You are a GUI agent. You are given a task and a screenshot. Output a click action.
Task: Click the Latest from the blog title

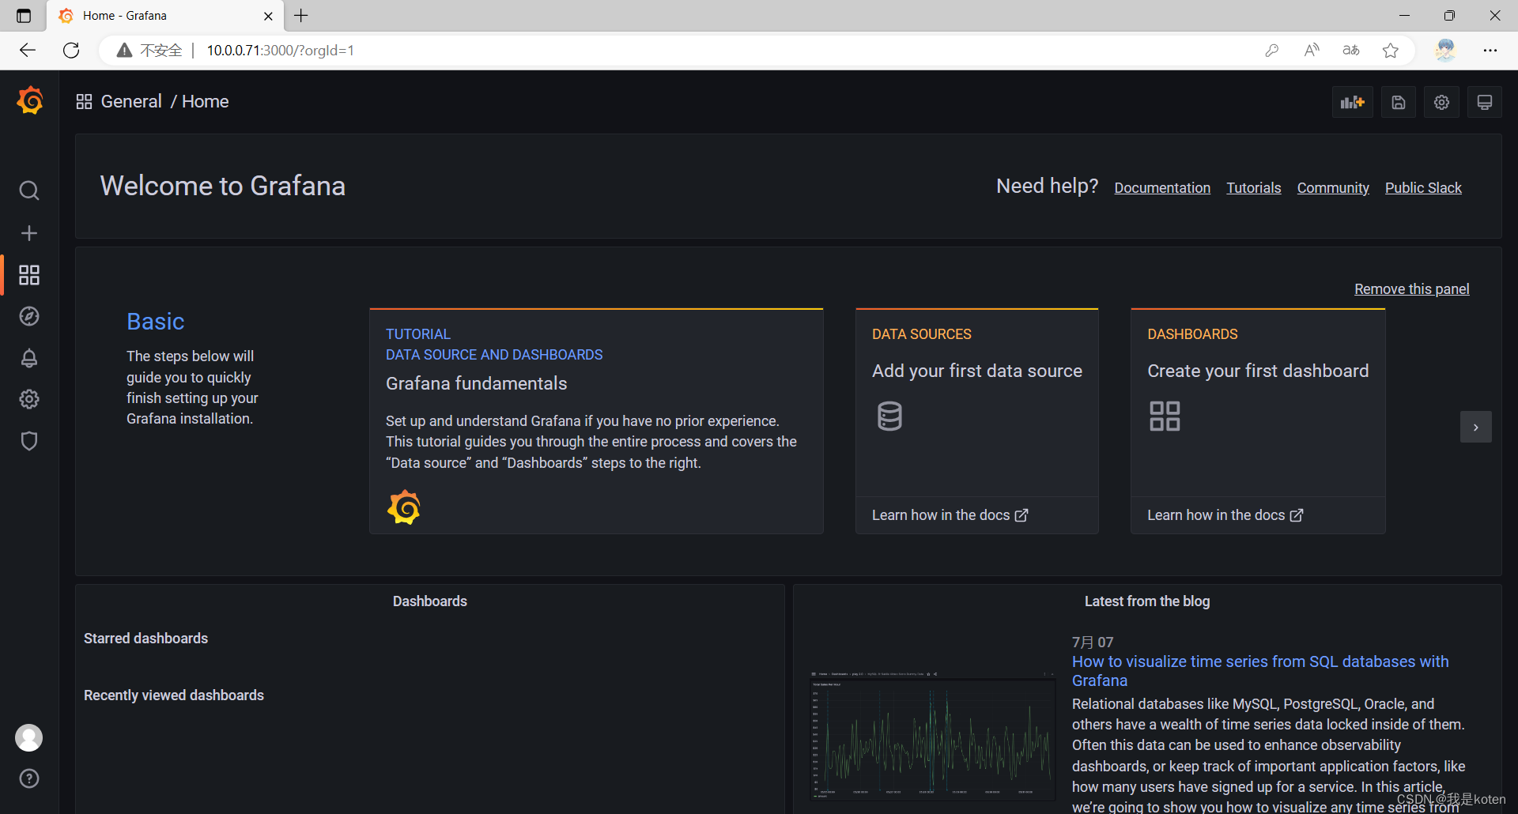pos(1147,601)
